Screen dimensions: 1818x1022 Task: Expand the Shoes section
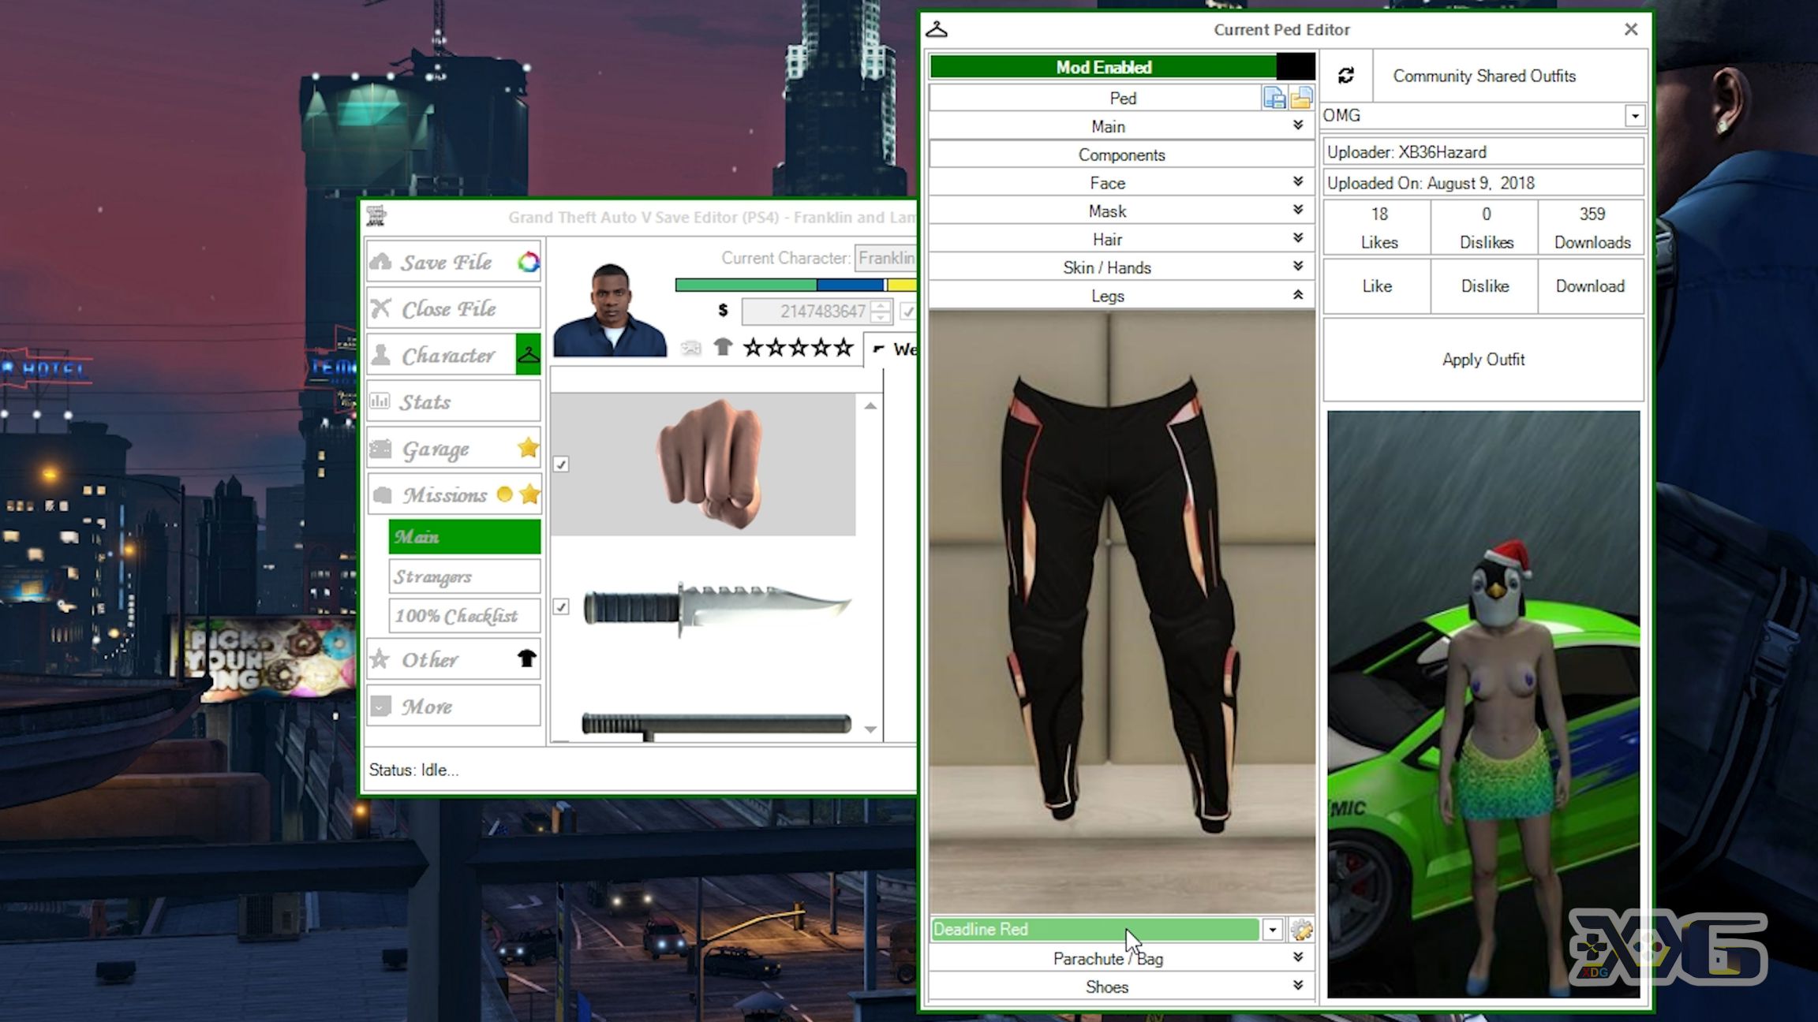[1121, 987]
